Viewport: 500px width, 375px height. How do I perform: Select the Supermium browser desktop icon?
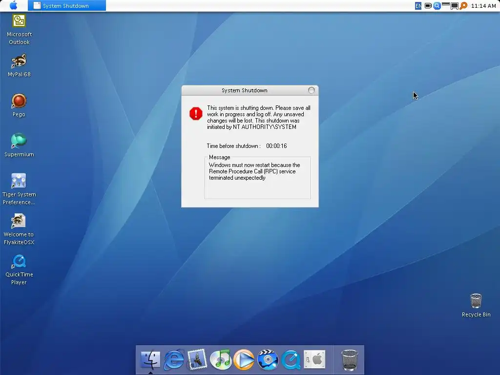19,145
